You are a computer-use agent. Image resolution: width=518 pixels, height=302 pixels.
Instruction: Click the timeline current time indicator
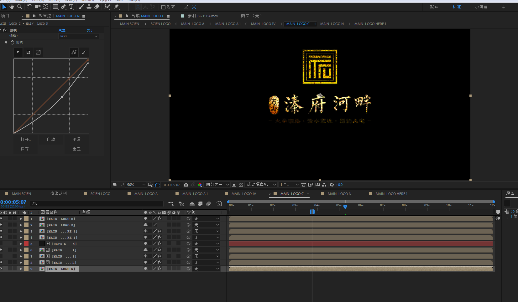tap(345, 207)
